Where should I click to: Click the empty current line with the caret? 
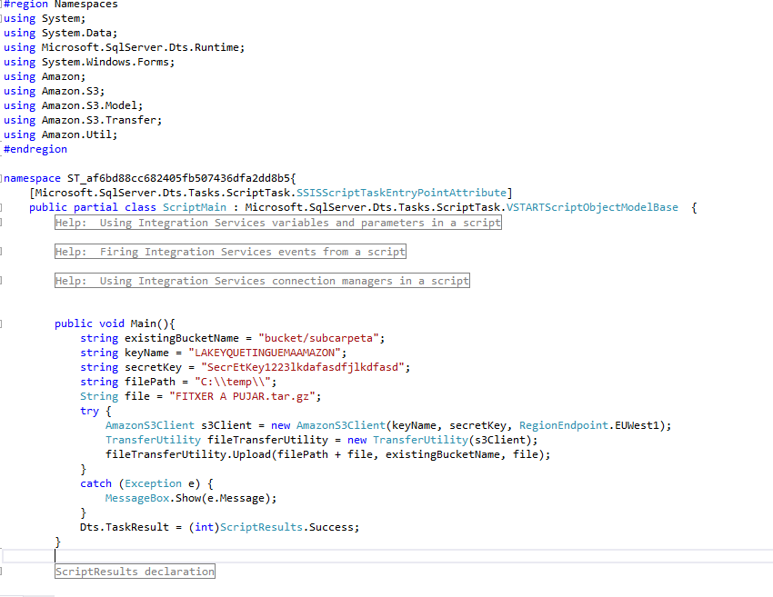point(386,556)
